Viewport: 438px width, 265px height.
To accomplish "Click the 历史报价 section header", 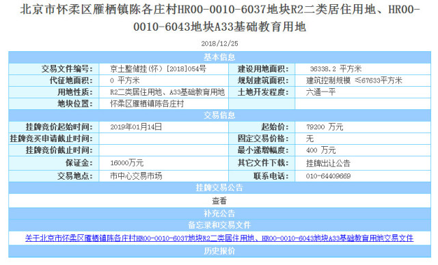I will tap(219, 251).
